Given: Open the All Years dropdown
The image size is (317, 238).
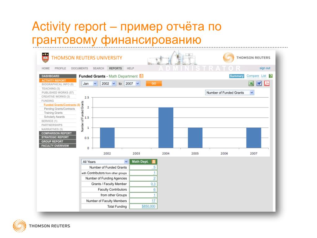Looking at the screenshot, I should click(105, 162).
